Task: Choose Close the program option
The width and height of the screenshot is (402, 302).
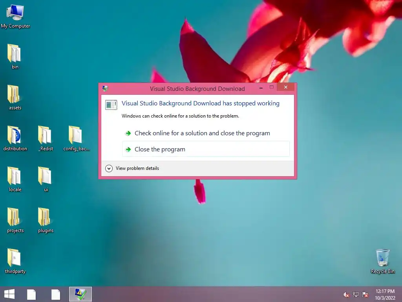Action: point(206,149)
